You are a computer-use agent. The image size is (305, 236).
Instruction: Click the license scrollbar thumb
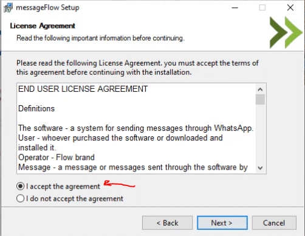pyautogui.click(x=260, y=99)
